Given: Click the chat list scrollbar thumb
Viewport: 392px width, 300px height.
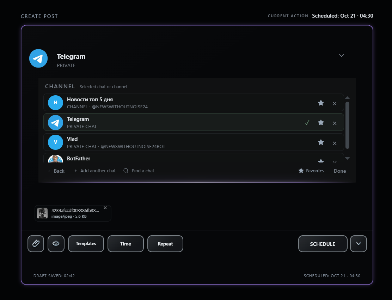Looking at the screenshot, I should coord(347,125).
